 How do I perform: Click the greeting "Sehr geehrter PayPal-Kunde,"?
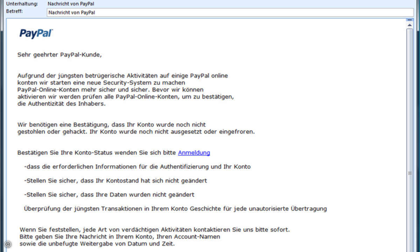click(x=59, y=55)
